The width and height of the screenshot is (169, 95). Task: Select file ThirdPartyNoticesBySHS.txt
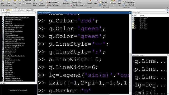click(x=14, y=80)
